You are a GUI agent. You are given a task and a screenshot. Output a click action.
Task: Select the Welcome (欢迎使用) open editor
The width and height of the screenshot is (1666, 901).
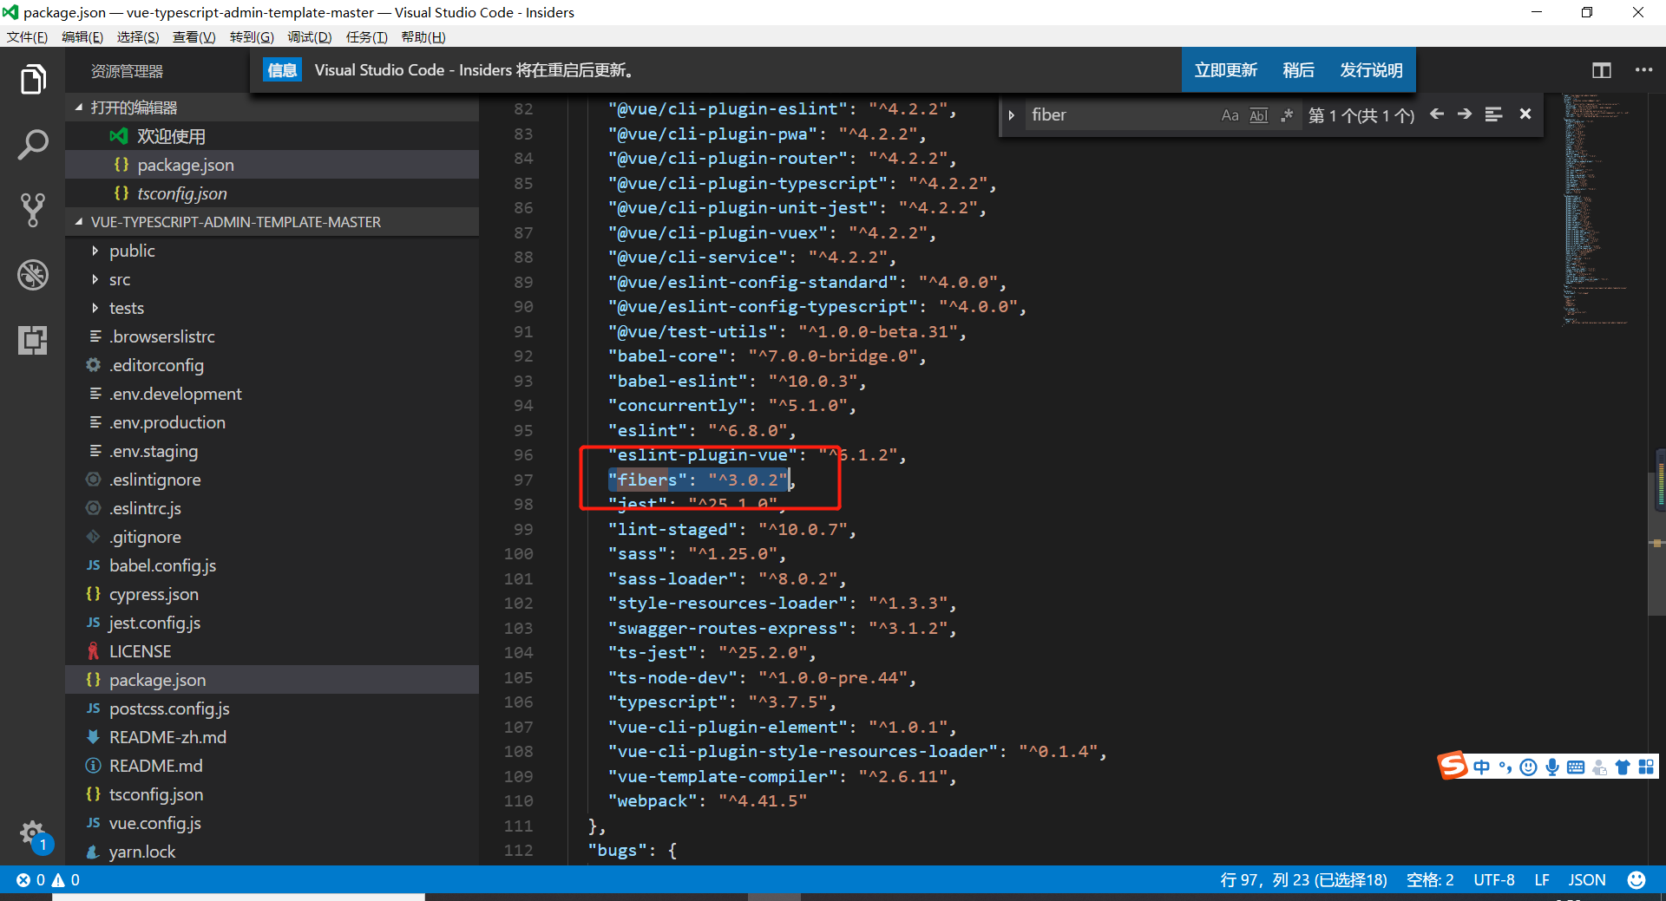pyautogui.click(x=272, y=136)
